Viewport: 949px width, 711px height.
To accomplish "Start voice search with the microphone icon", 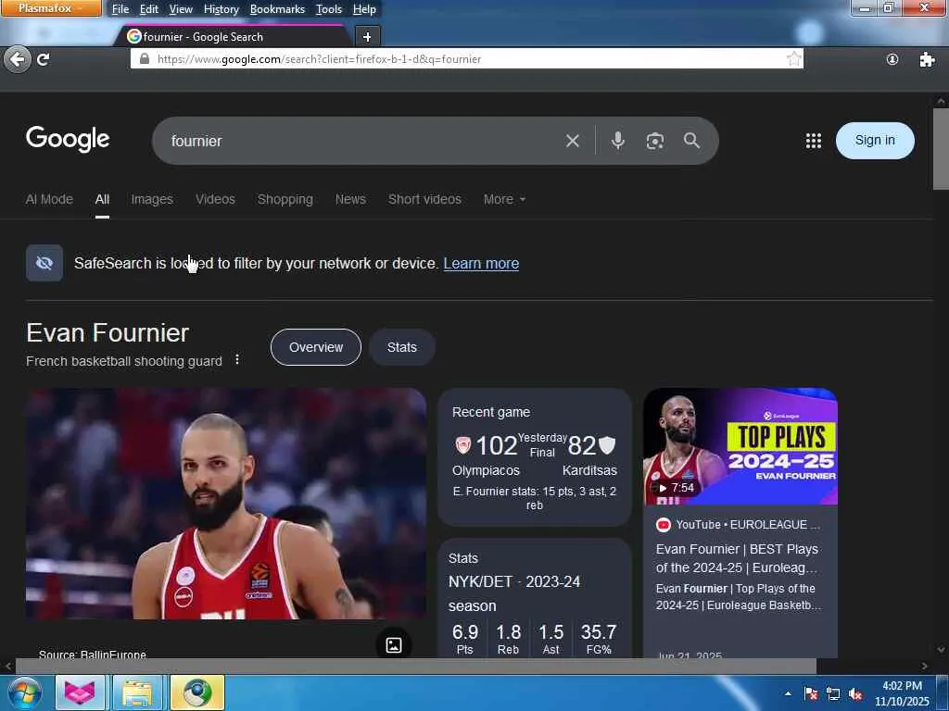I will [x=617, y=141].
